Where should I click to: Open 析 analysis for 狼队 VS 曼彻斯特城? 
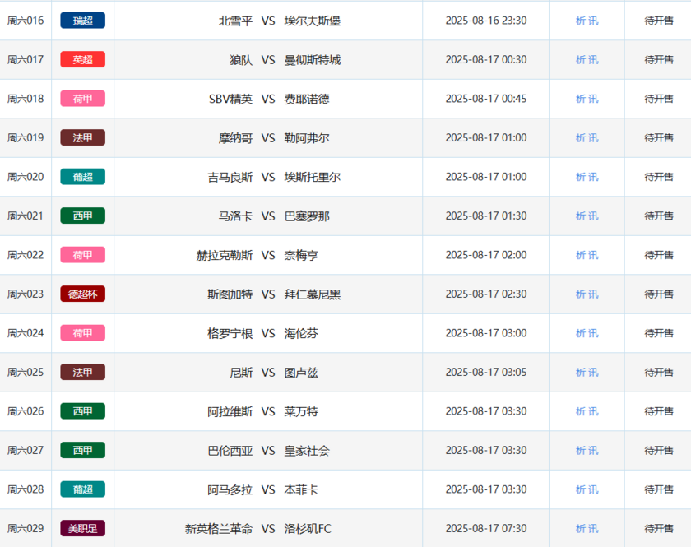(581, 59)
